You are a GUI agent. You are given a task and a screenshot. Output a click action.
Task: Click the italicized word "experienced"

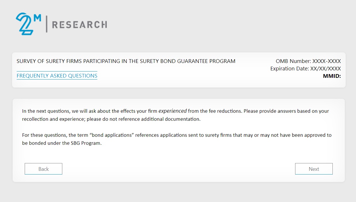pos(173,111)
